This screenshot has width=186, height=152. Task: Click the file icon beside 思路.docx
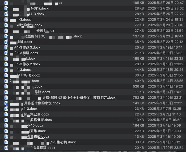[6, 92]
